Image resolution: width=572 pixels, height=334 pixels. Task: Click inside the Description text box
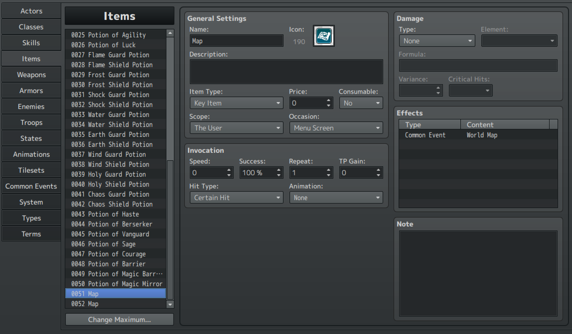(286, 72)
